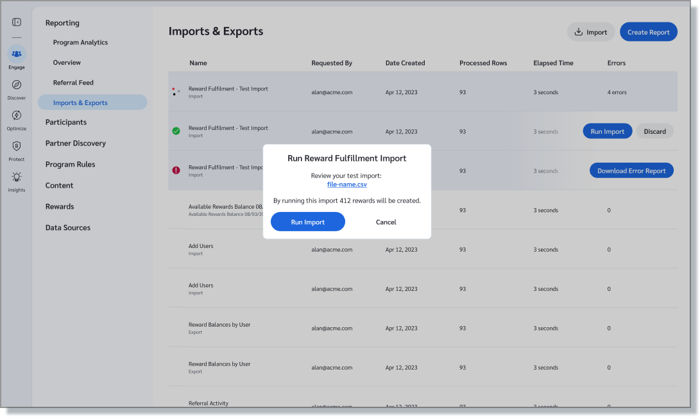Expand the Participants section

pos(65,122)
